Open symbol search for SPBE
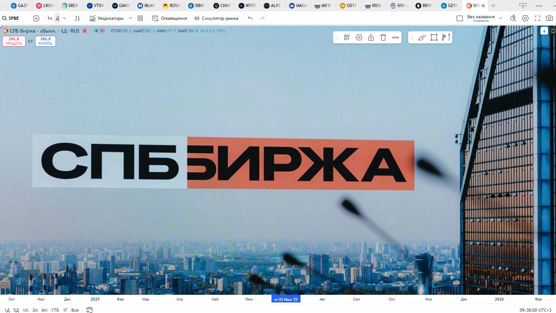This screenshot has height=313, width=556. click(x=11, y=18)
